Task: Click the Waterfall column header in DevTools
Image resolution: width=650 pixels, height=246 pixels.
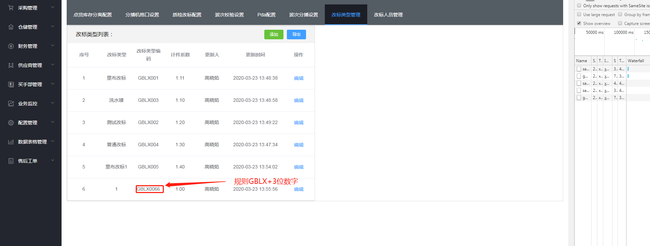Action: [x=638, y=61]
